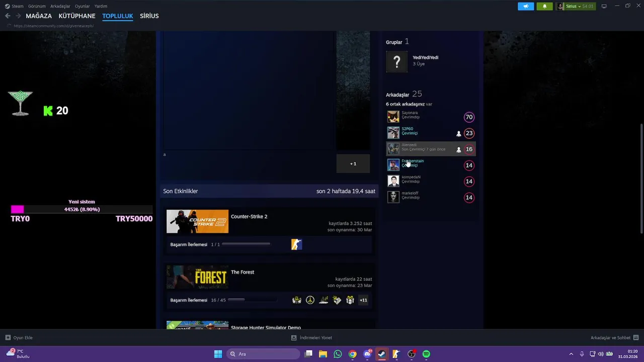644x362 pixels.
Task: Open the Arkadaşlar 25 friends list heading
Action: pos(404,94)
